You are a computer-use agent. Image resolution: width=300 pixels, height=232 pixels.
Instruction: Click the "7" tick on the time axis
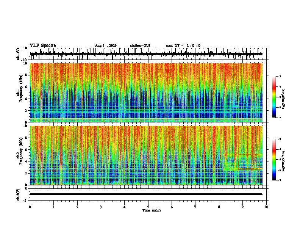[x=195, y=207]
